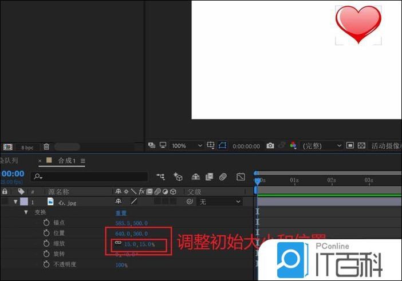Click the 重置 reset link
The image size is (402, 281).
(x=121, y=213)
